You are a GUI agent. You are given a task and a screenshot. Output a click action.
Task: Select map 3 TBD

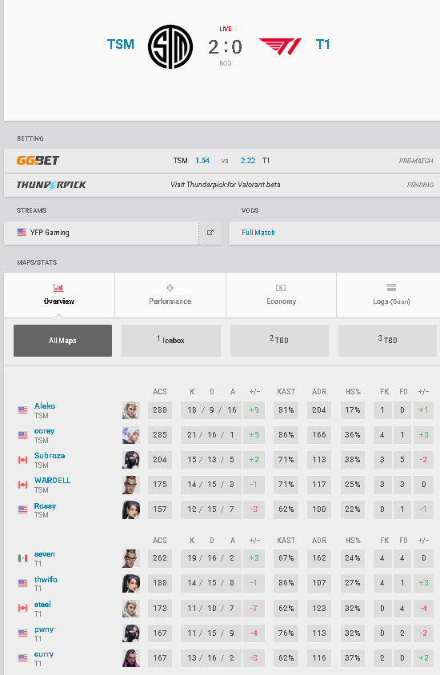(x=387, y=341)
